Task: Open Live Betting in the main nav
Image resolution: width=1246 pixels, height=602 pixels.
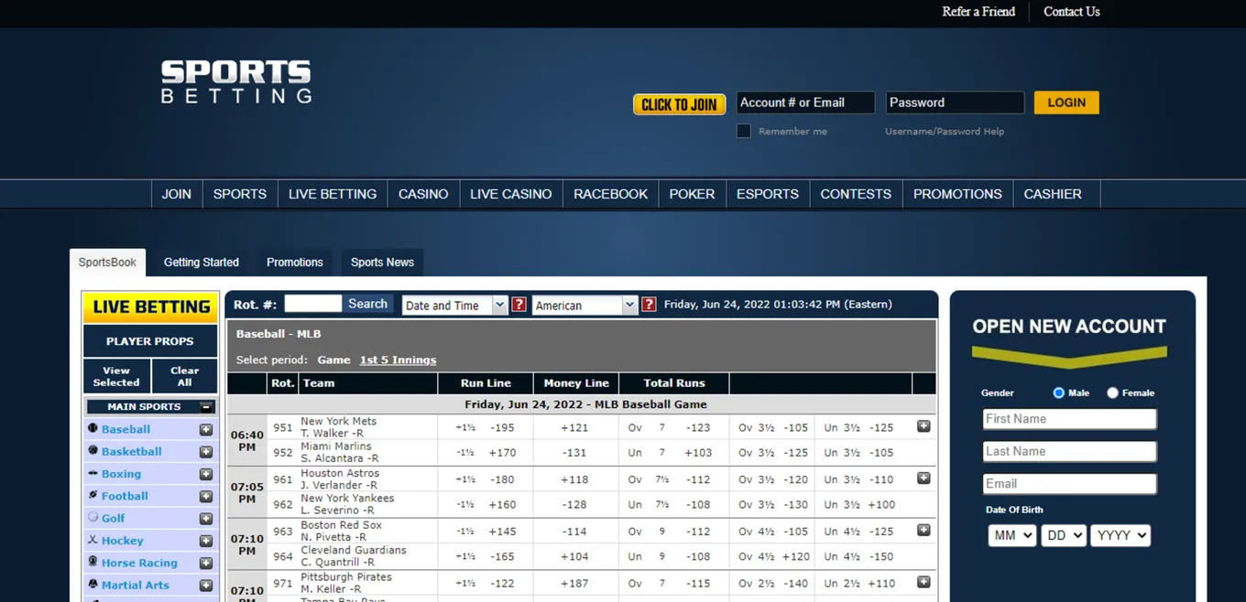Action: [333, 194]
